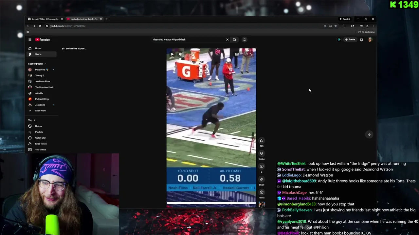Open the comments for this Short
The width and height of the screenshot is (419, 235).
tap(262, 166)
